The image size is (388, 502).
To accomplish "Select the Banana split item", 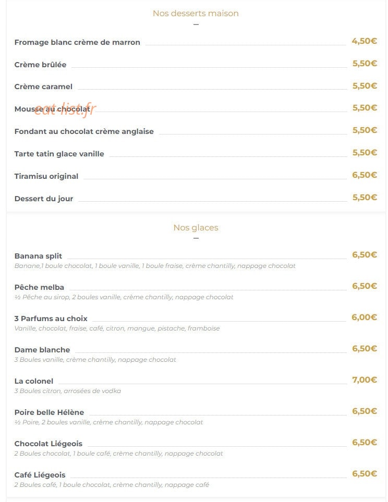I will [38, 256].
